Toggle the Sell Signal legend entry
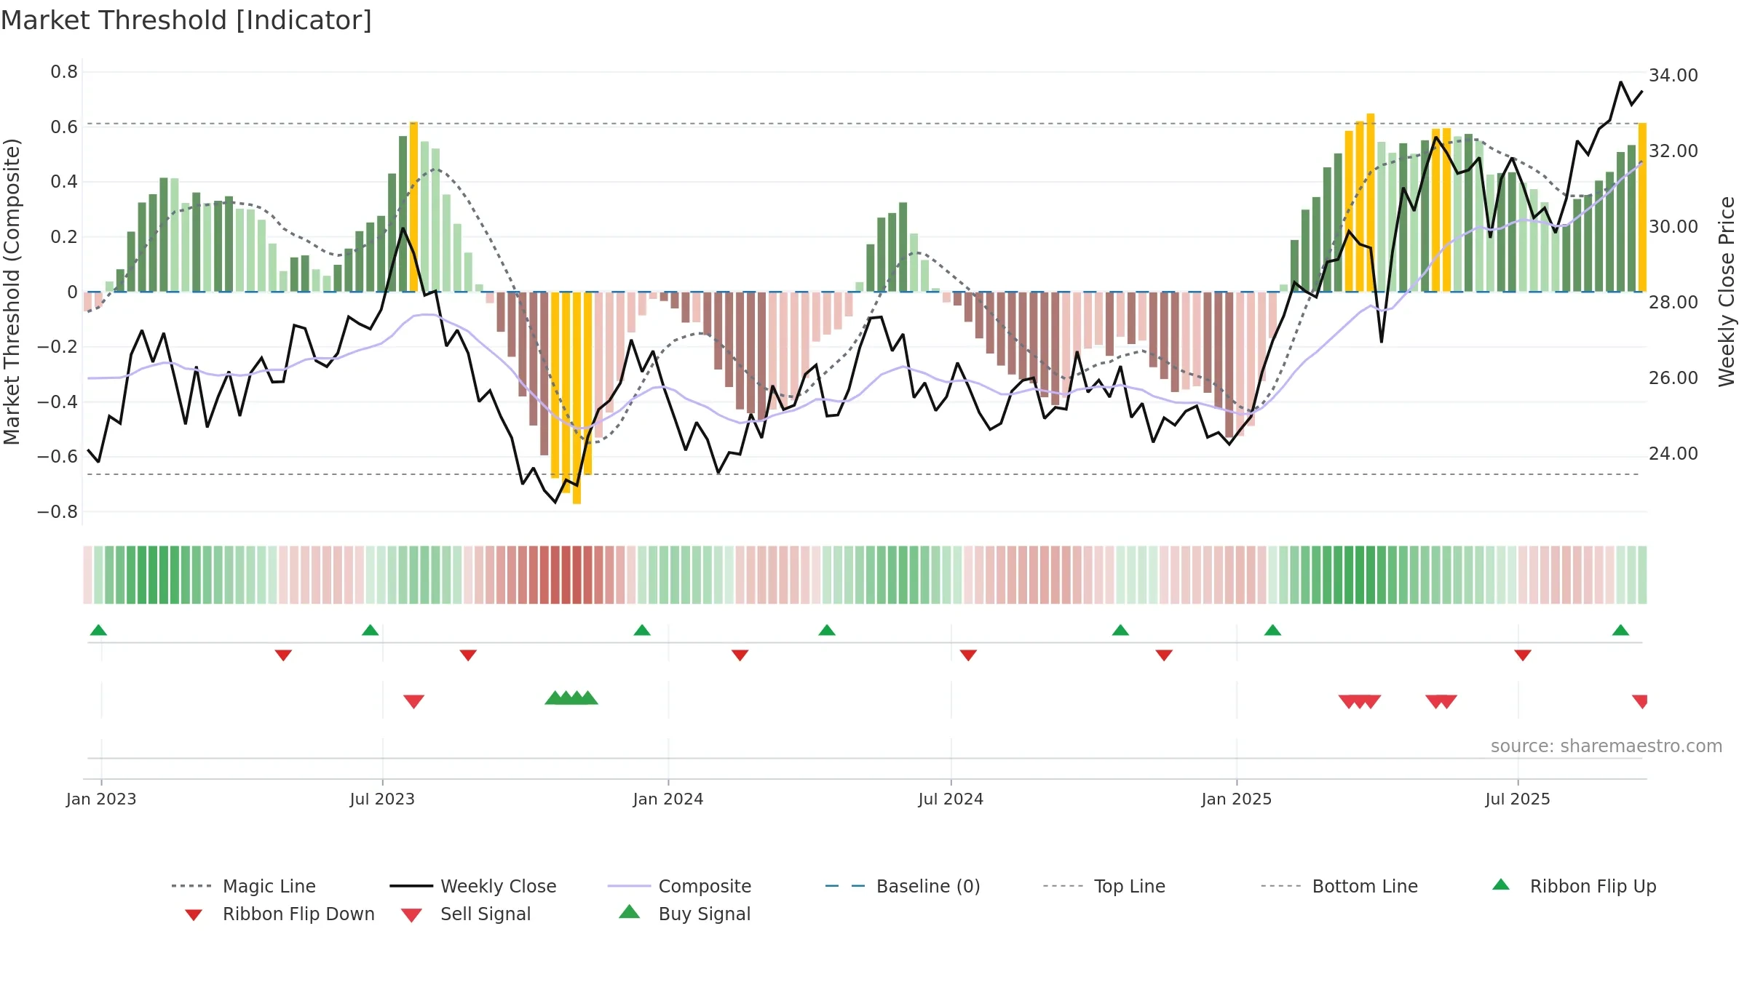 466,914
